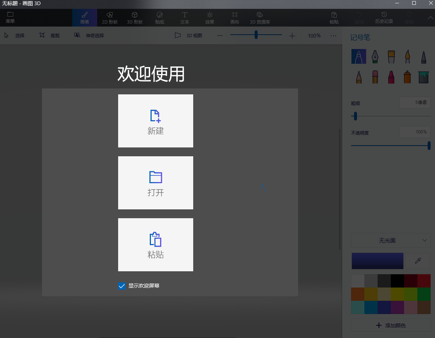Click the 不透明度 opacity value field
Image resolution: width=435 pixels, height=338 pixels.
coord(415,132)
